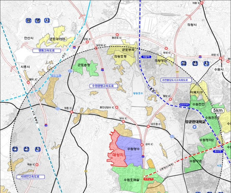This screenshot has height=193, width=231.
Task: Select the 금곡 IC interchange marker
Action: coord(142,145)
